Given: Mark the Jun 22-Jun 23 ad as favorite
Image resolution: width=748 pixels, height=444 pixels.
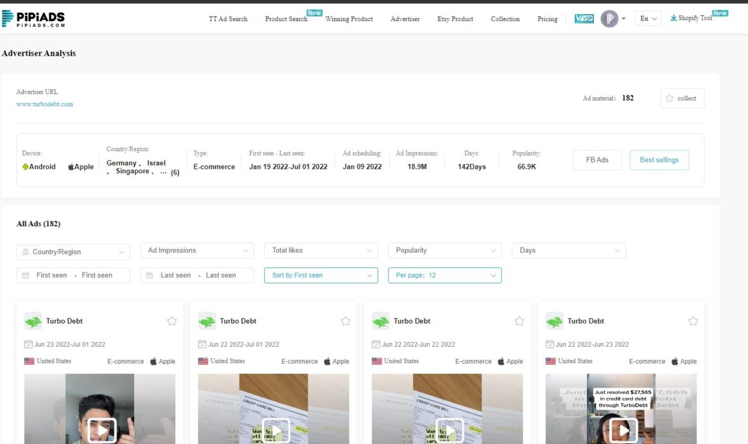Looking at the screenshot, I should point(692,321).
